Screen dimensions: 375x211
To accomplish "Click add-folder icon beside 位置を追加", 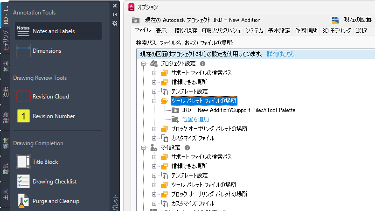I will click(175, 120).
